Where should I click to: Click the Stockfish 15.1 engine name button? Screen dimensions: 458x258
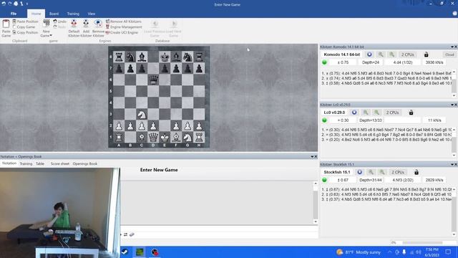pos(337,172)
